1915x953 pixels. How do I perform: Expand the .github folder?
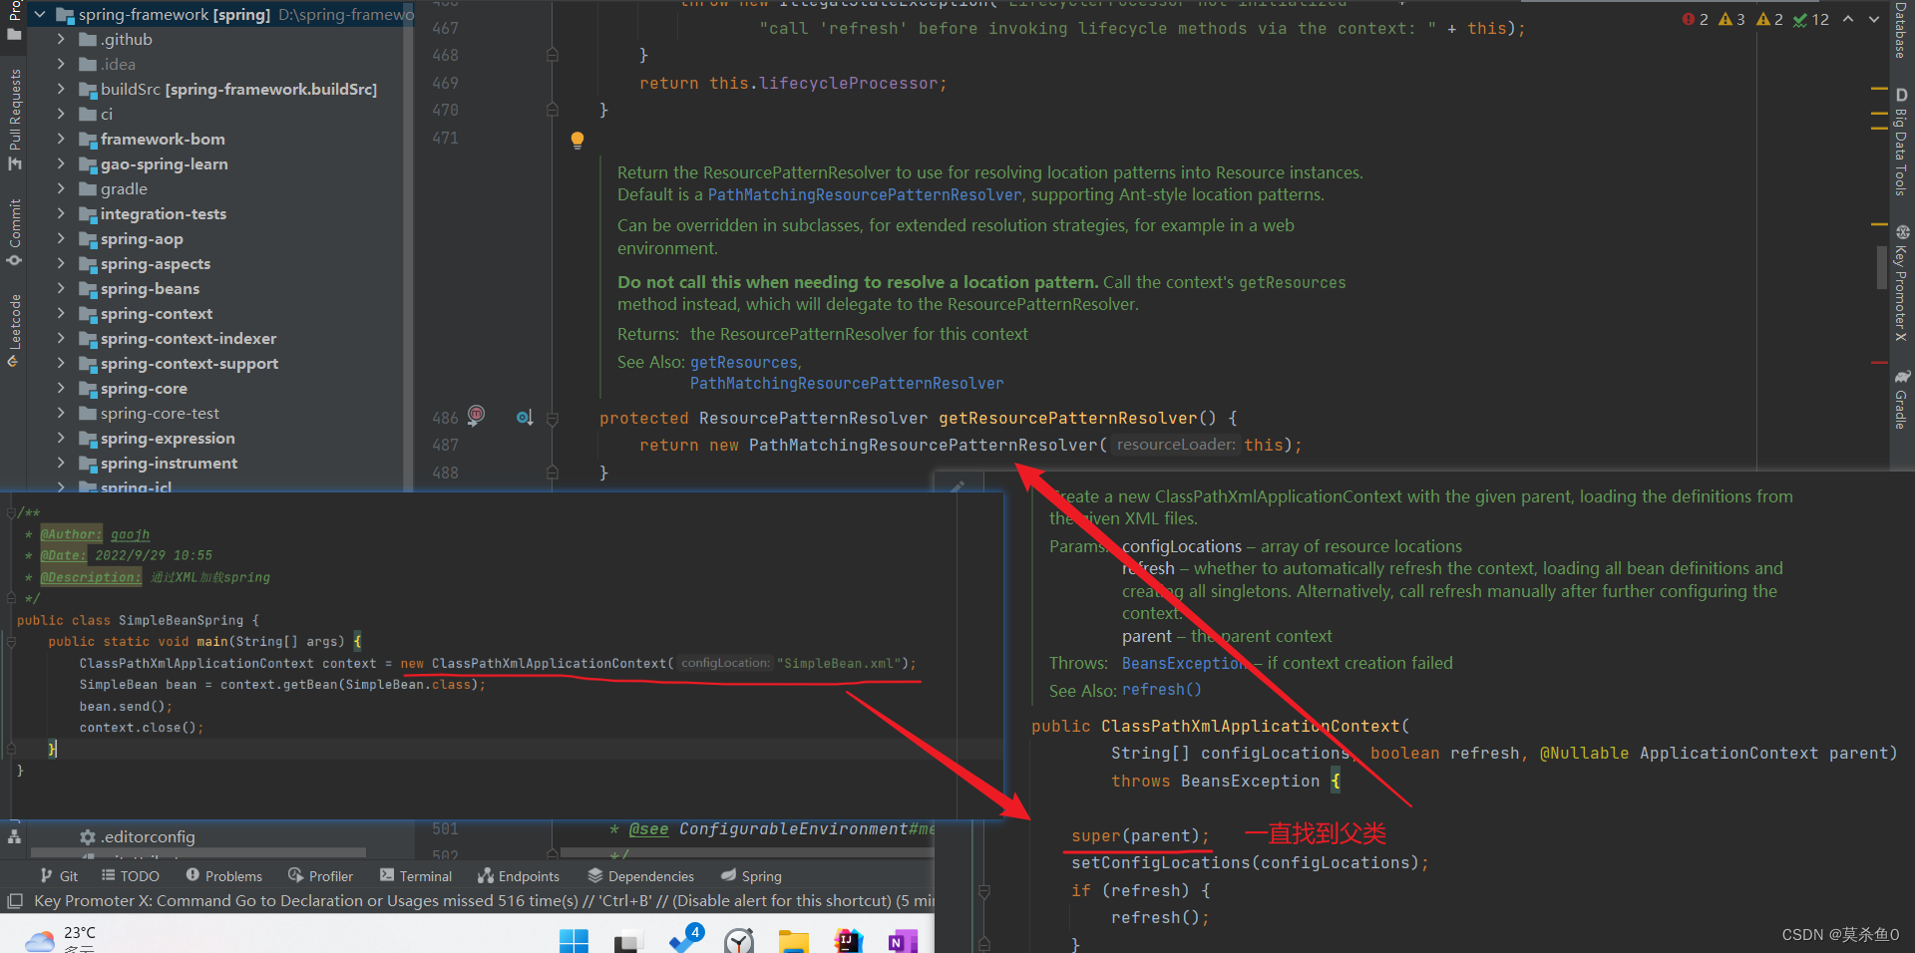tap(62, 40)
